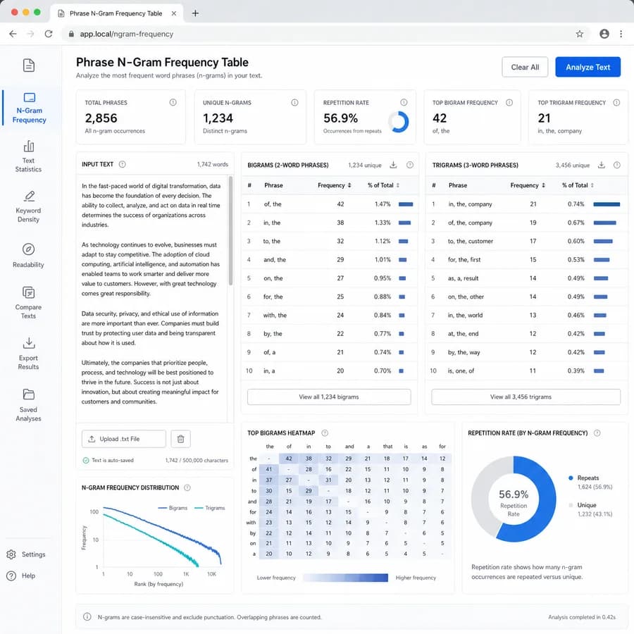Viewport: 634px width, 634px height.
Task: Reload the page
Action: 49,34
